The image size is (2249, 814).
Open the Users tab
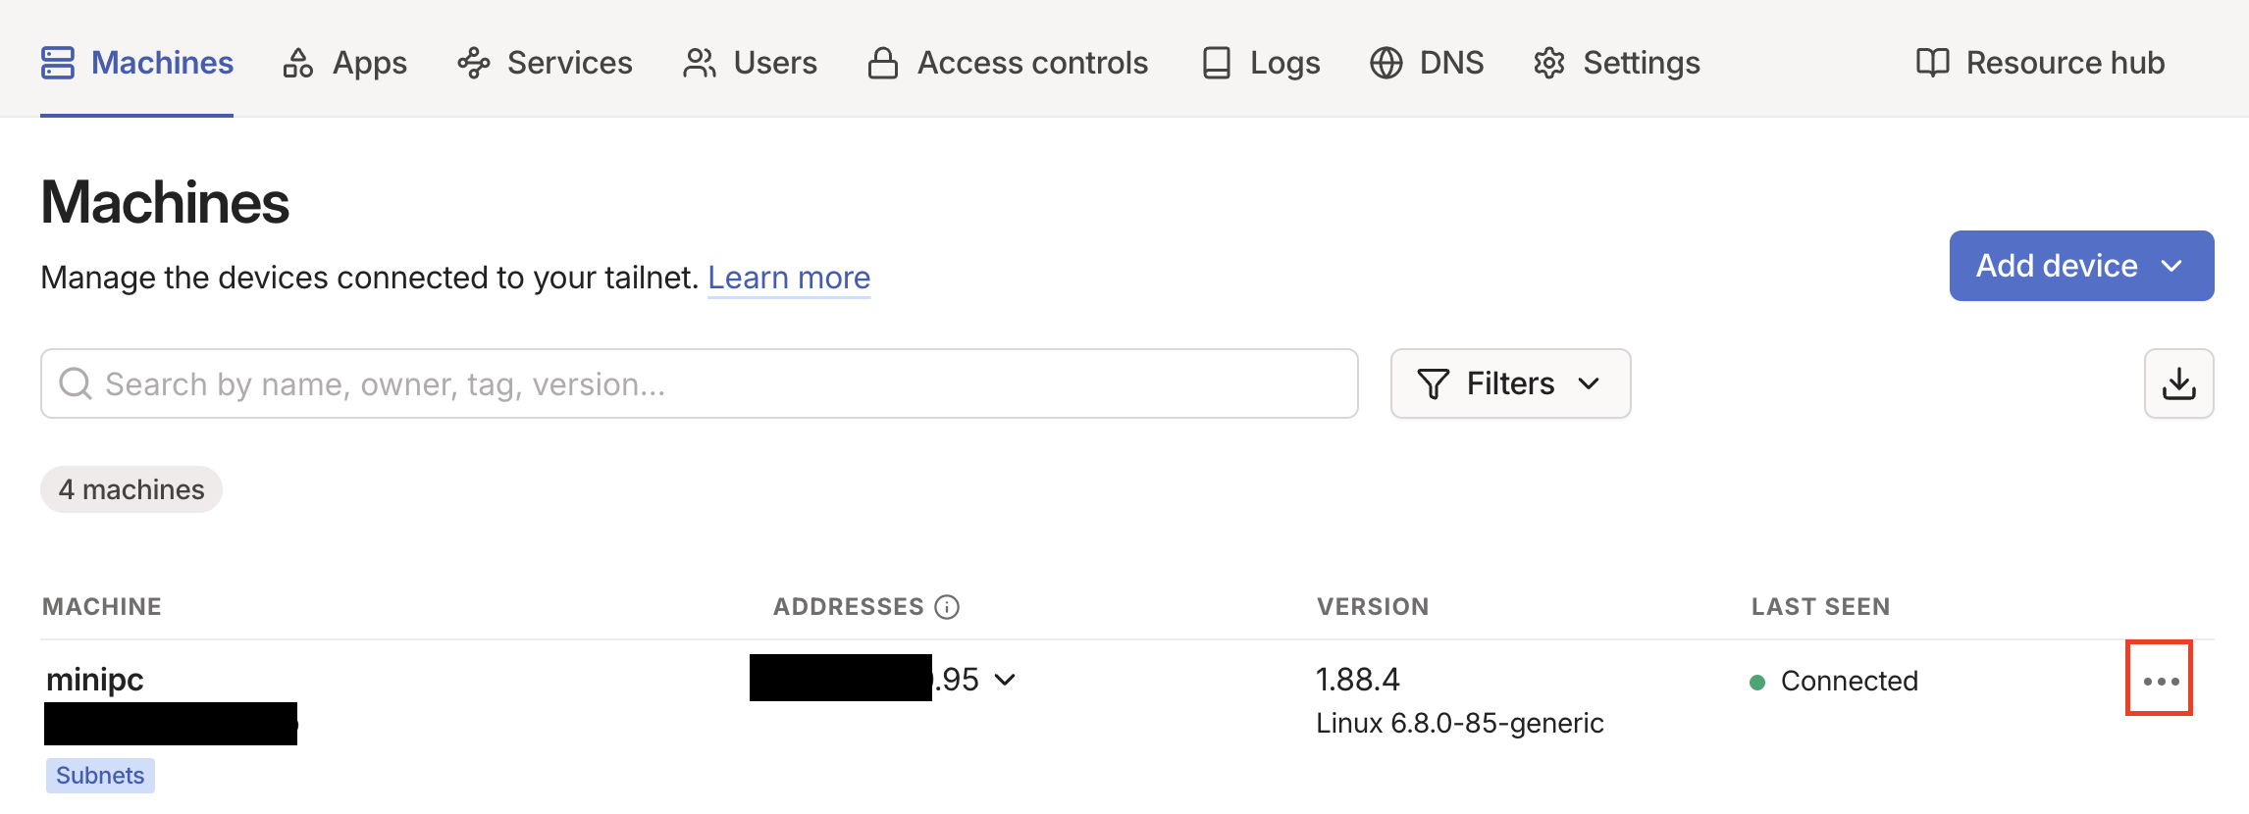point(750,63)
